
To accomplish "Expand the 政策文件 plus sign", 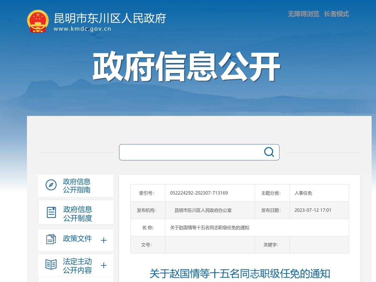I will tap(104, 240).
